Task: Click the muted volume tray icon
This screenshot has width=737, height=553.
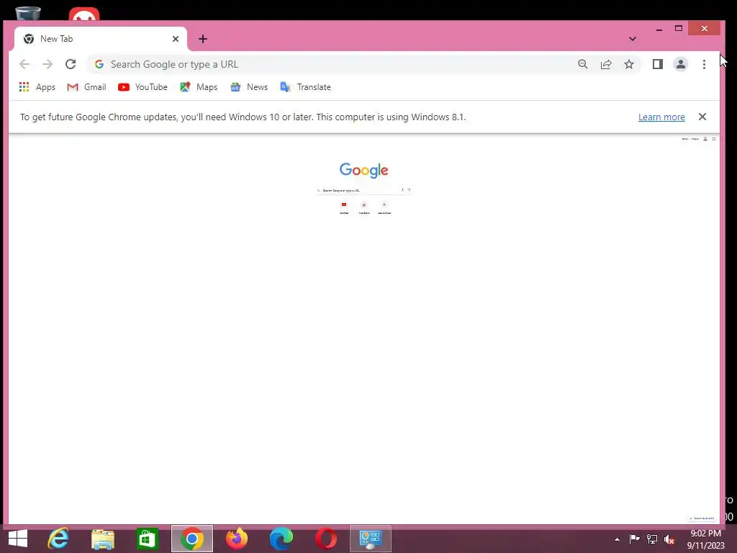Action: (x=669, y=539)
